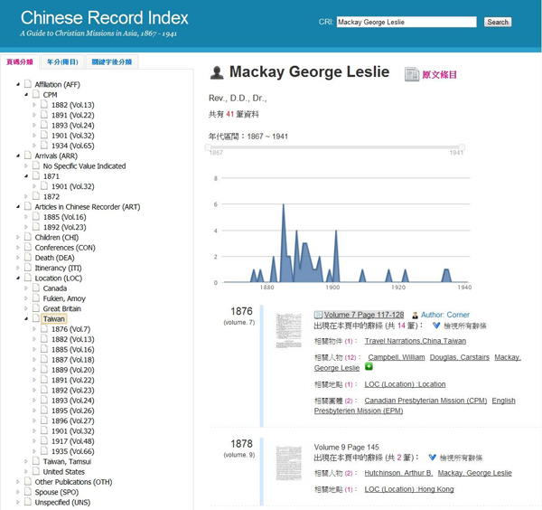This screenshot has height=510, width=542.
Task: Collapse the Taiwan location node
Action: pyautogui.click(x=26, y=319)
